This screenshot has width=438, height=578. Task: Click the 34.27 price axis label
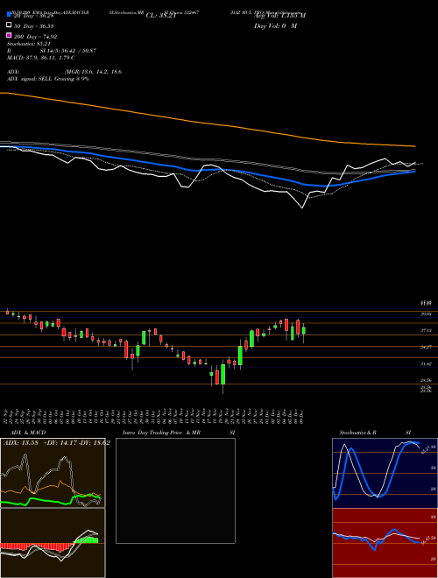pyautogui.click(x=427, y=347)
